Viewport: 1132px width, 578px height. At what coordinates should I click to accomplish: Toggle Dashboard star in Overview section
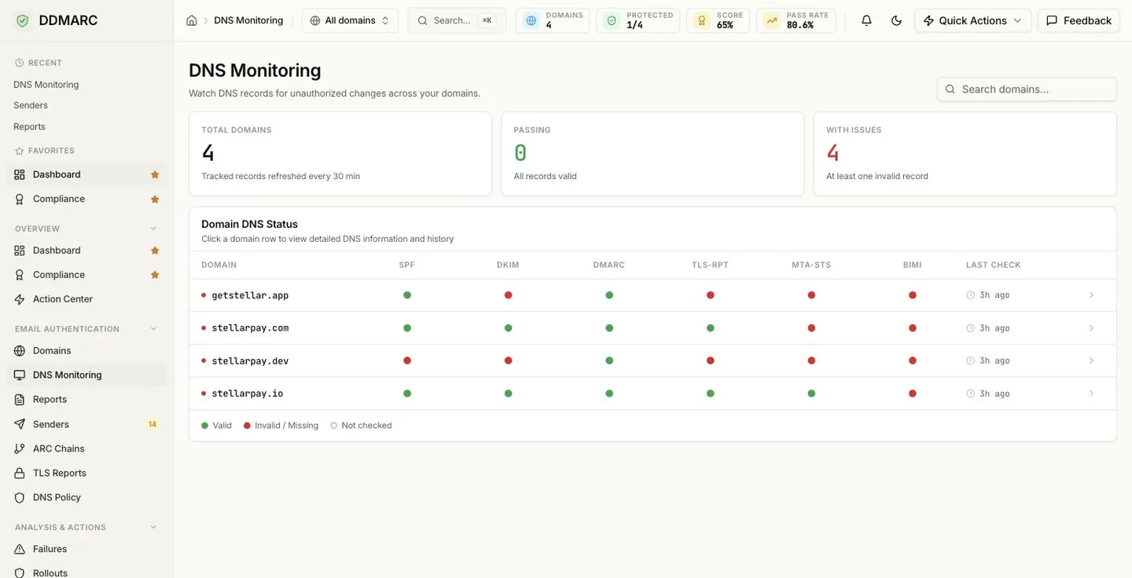click(x=155, y=251)
